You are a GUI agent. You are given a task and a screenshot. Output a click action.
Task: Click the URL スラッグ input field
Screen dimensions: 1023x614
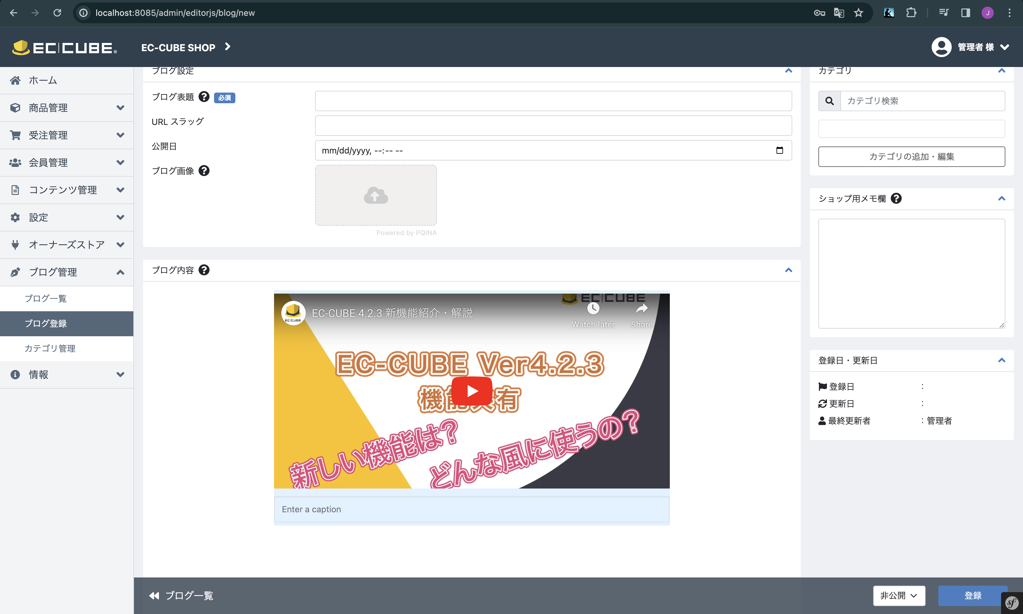tap(553, 126)
